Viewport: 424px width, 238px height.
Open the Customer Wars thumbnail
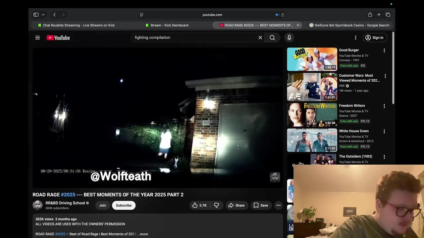[x=312, y=87]
